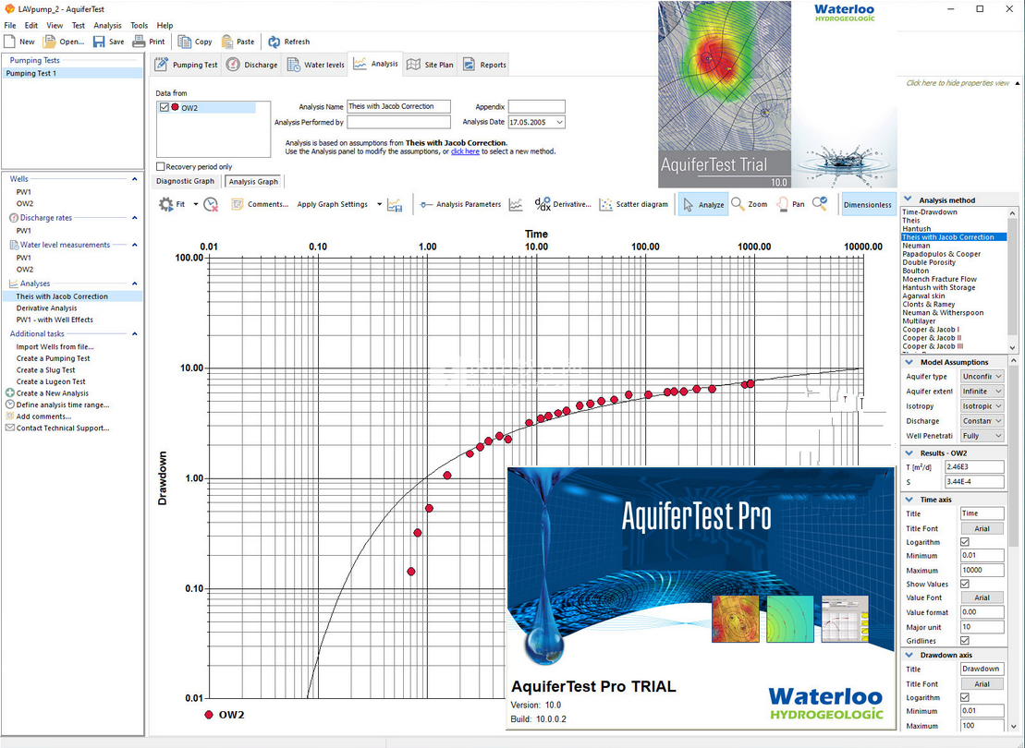1025x748 pixels.
Task: Click Import Wells from file
Action: [x=55, y=347]
